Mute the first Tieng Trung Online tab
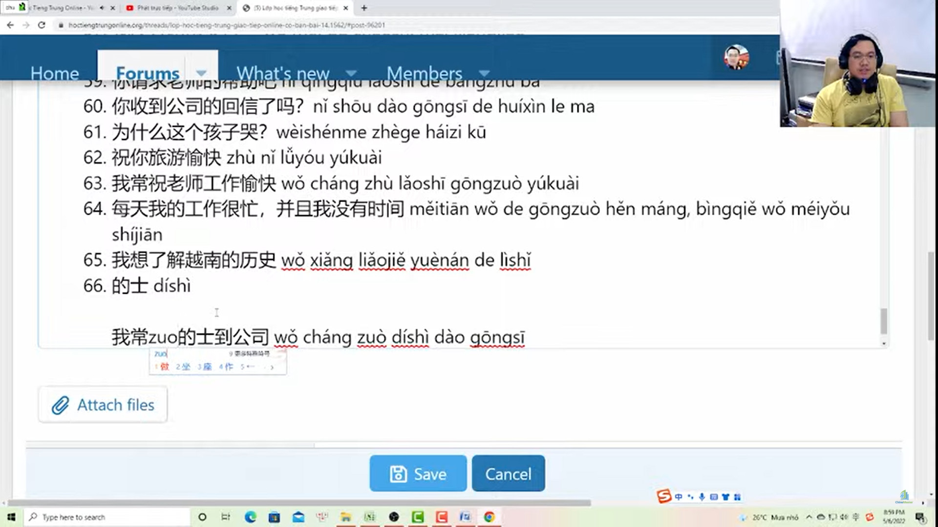938x527 pixels. click(102, 8)
